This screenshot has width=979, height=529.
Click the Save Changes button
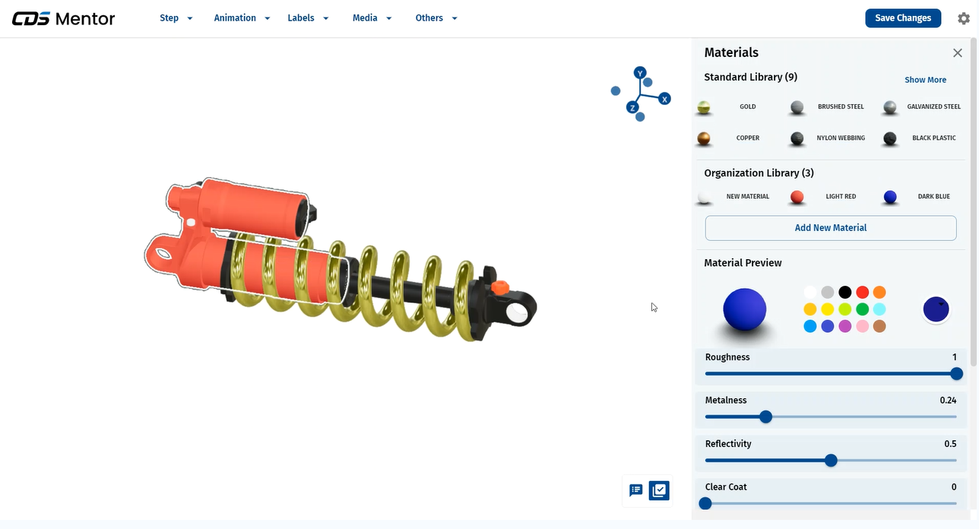pos(903,18)
